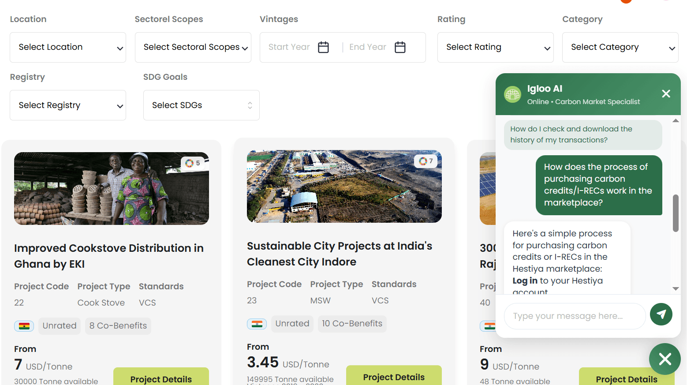Screen dimensions: 687x385
Task: Click the chat conversation scrollbar
Action: (x=675, y=213)
